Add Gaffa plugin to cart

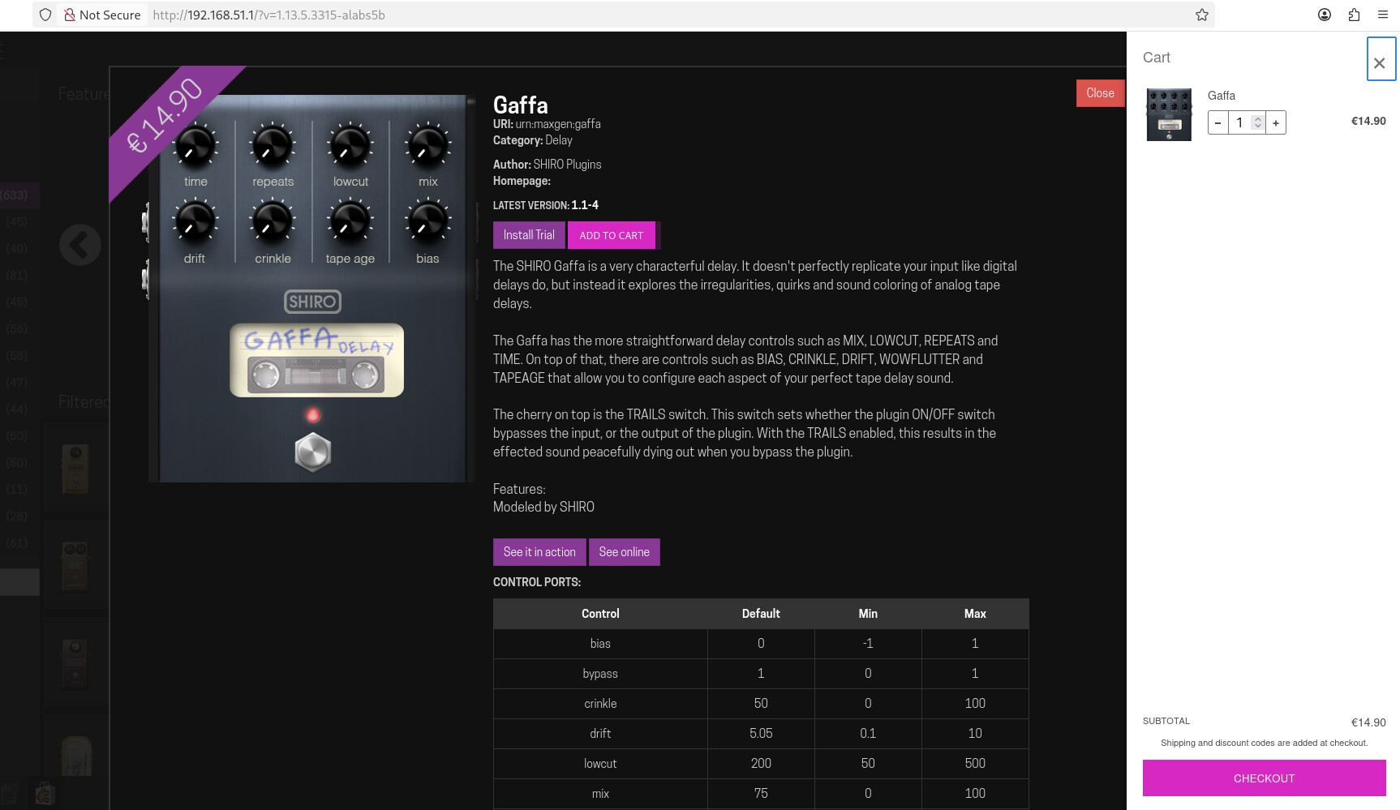pyautogui.click(x=612, y=236)
